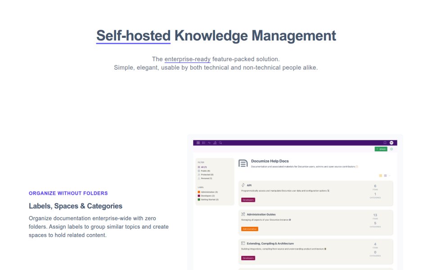The width and height of the screenshot is (432, 270).
Task: Switch to the list view lines icon
Action: 386,175
